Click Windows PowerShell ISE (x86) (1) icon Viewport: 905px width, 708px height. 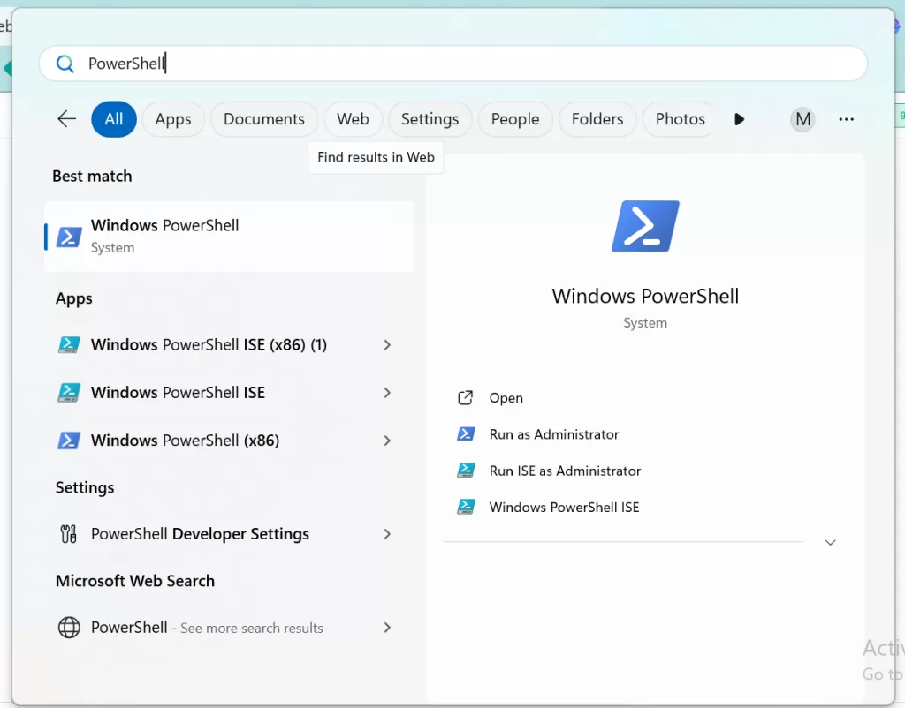coord(69,345)
